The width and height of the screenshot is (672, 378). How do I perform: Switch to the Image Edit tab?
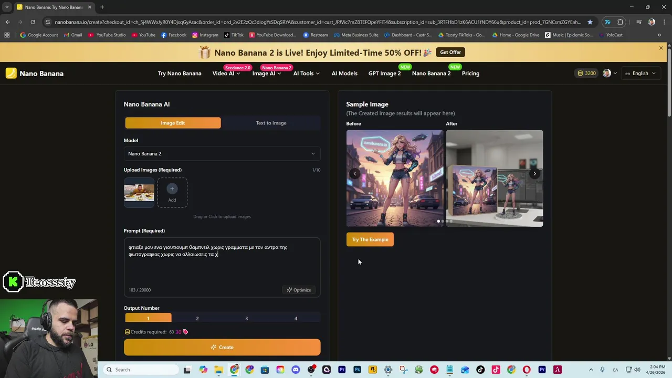pyautogui.click(x=173, y=123)
